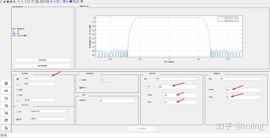Click the Astop input field

(243, 97)
